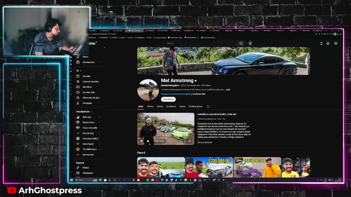Image resolution: width=351 pixels, height=197 pixels.
Task: Open the $700,000.00 video thumbnail
Action: 209,167
